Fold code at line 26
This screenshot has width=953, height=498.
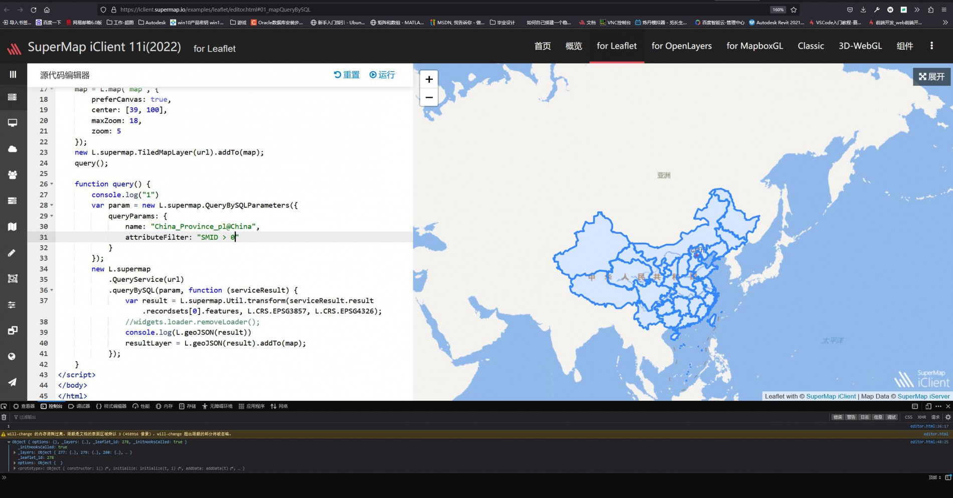(52, 184)
